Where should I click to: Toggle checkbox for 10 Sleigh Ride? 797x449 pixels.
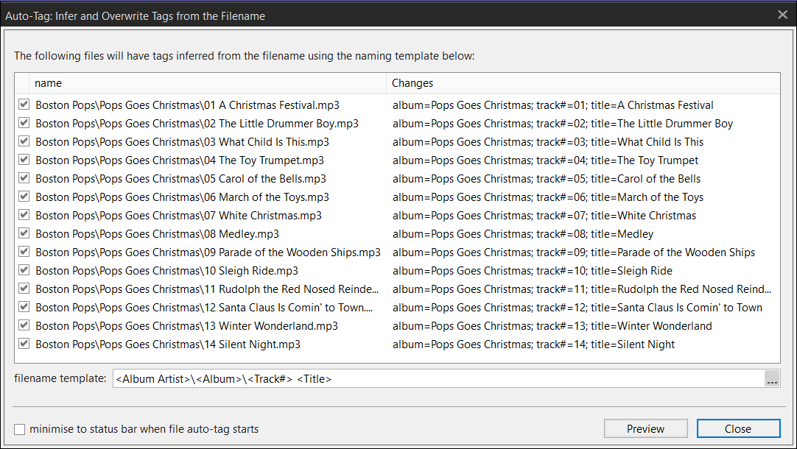pyautogui.click(x=24, y=270)
